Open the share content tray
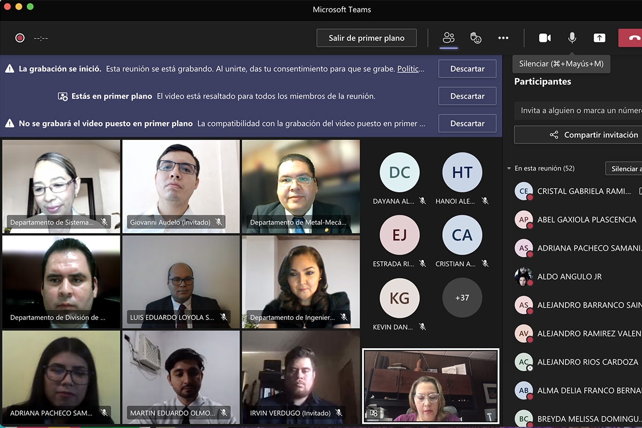 coord(599,38)
